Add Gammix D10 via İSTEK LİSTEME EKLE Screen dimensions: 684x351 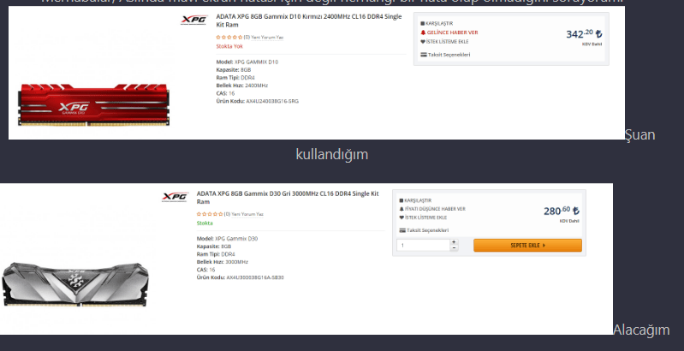click(x=444, y=42)
